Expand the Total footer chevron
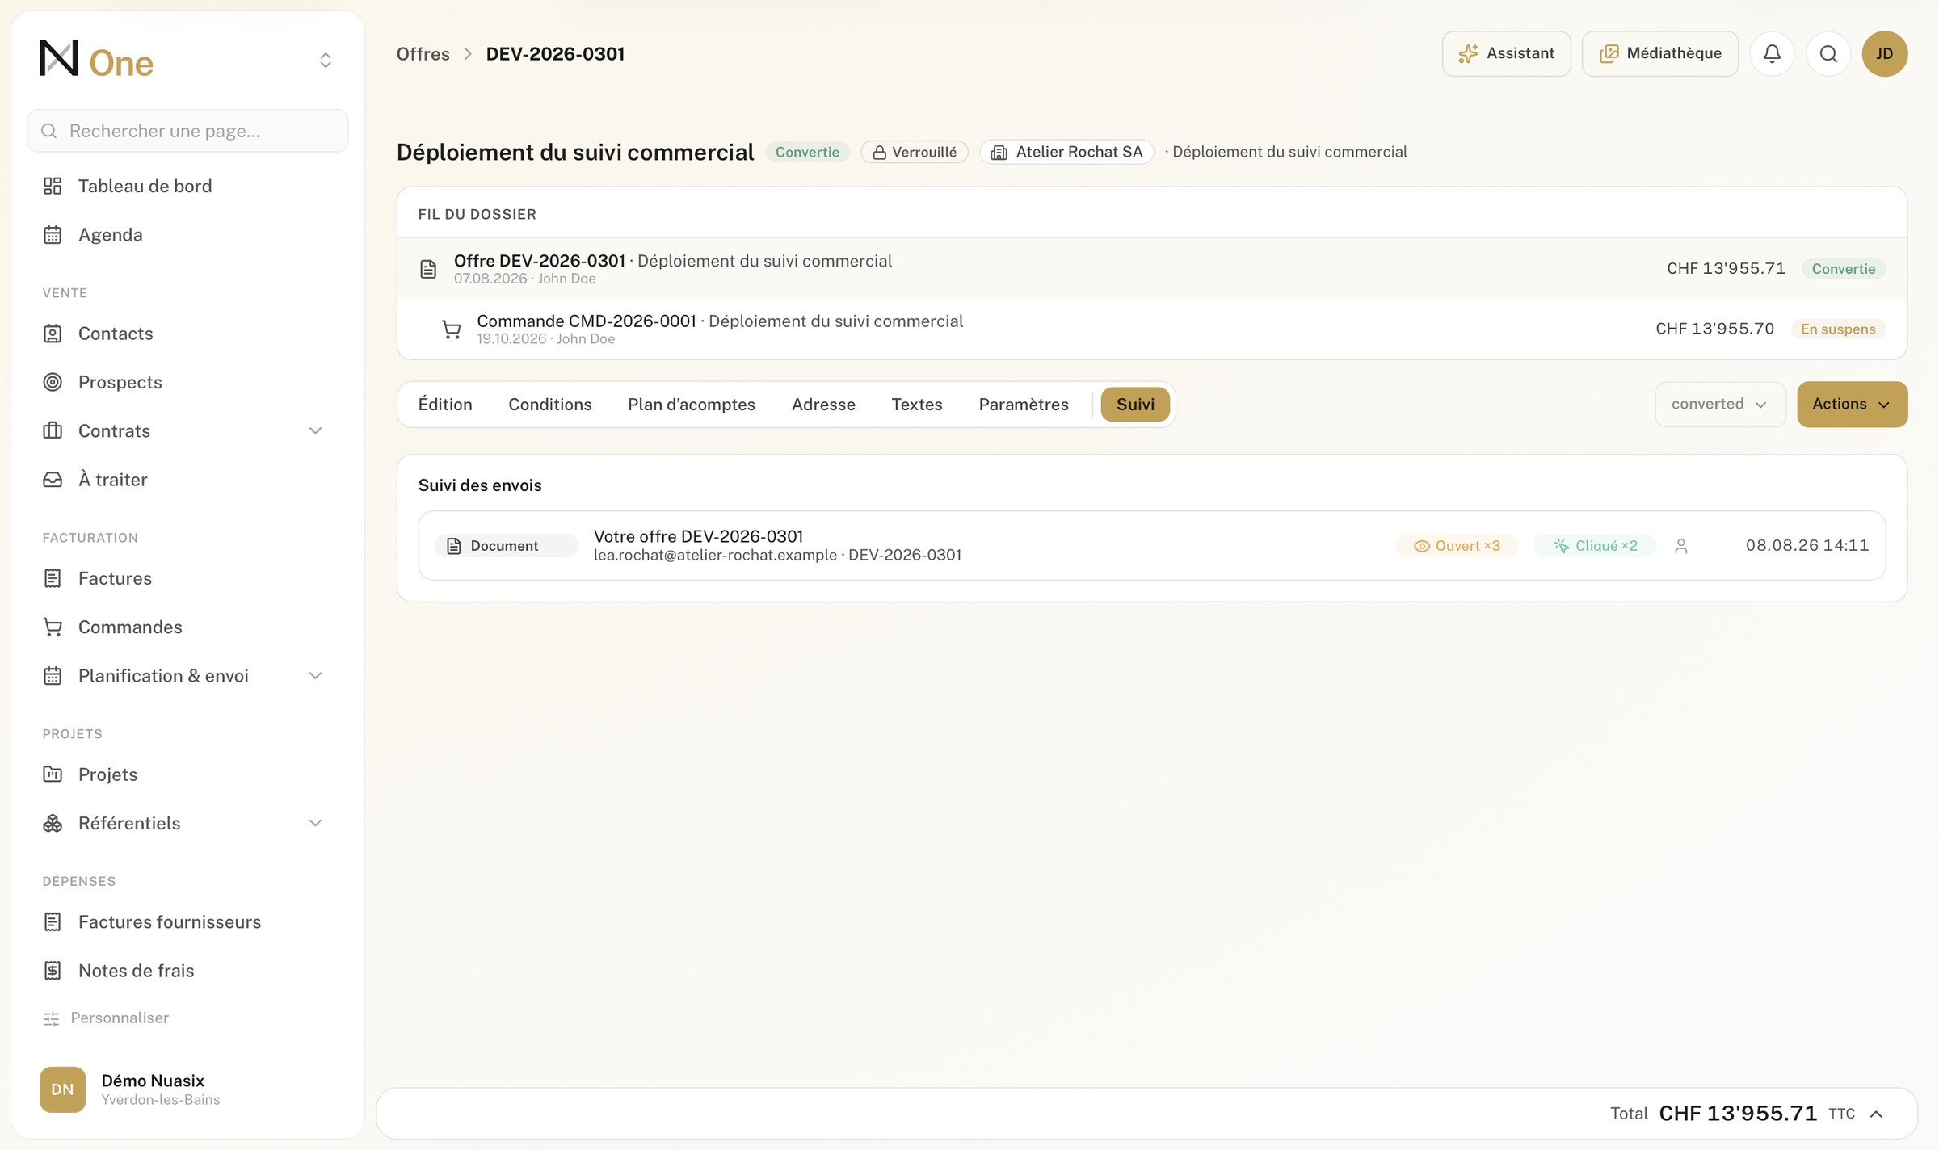This screenshot has height=1150, width=1939. click(1876, 1114)
